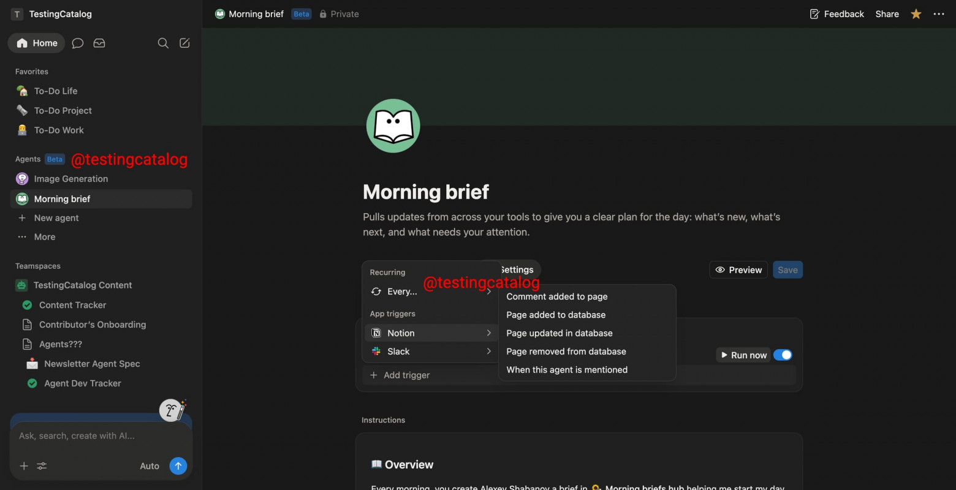The height and width of the screenshot is (490, 956).
Task: Click the Save button
Action: 787,269
